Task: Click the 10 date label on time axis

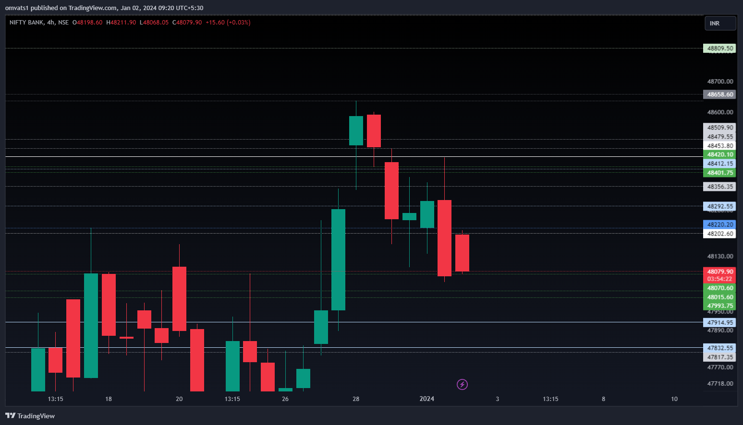Action: [674, 399]
